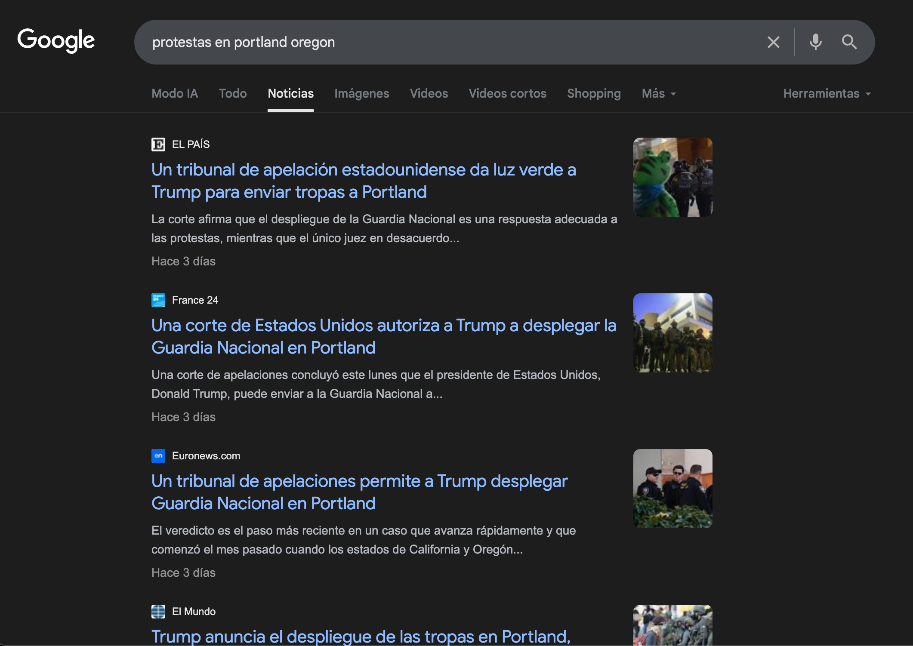Switch to the Imágenes tab

[x=361, y=94]
